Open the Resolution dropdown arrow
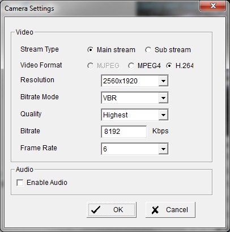The width and height of the screenshot is (230, 232). point(163,81)
